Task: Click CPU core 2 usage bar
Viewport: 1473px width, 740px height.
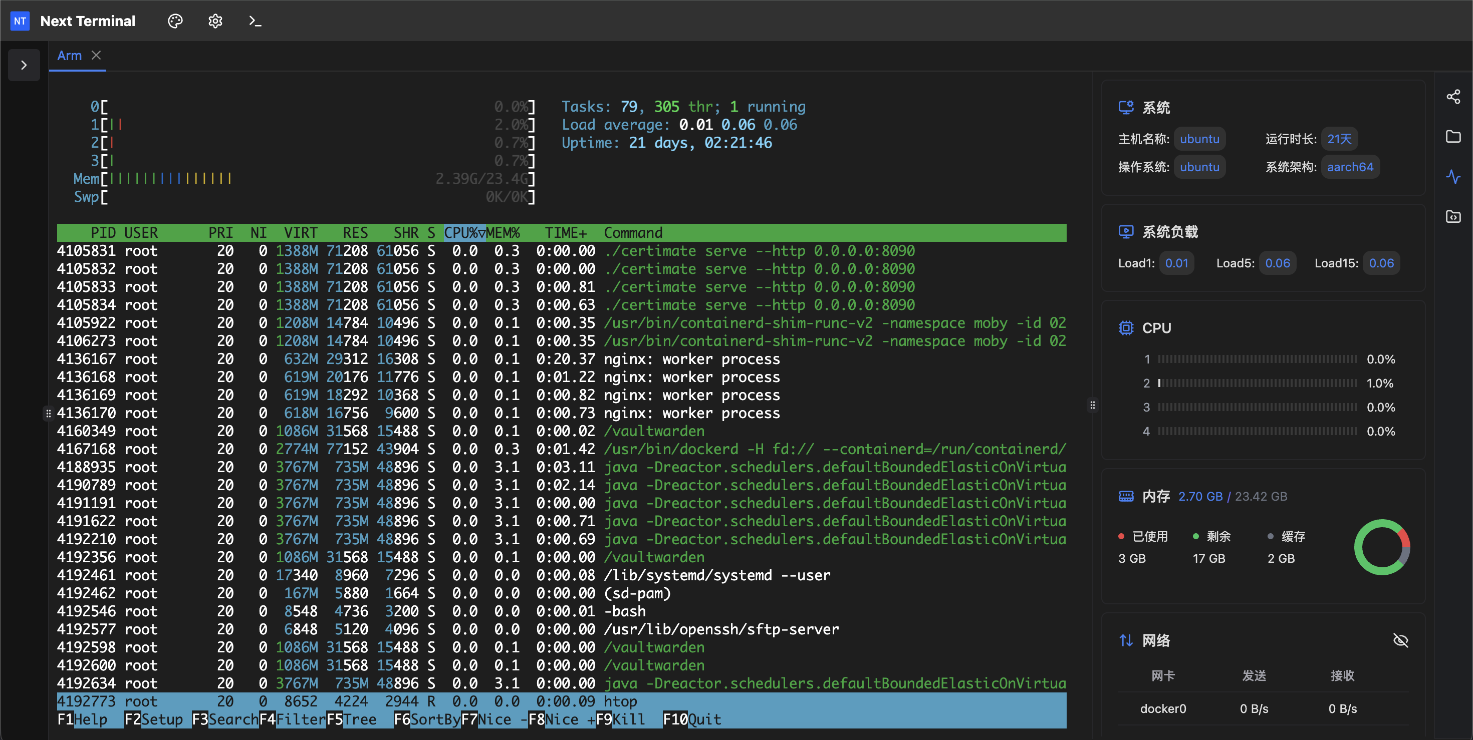Action: 1257,384
